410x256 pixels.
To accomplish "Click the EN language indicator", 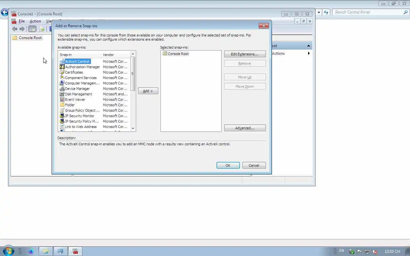I will pos(341,251).
